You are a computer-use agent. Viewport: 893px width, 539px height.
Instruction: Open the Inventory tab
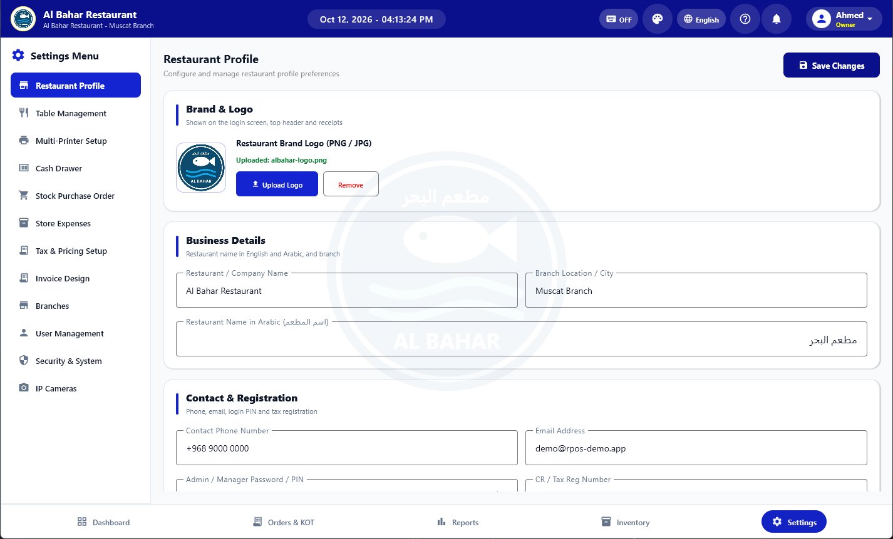click(625, 522)
